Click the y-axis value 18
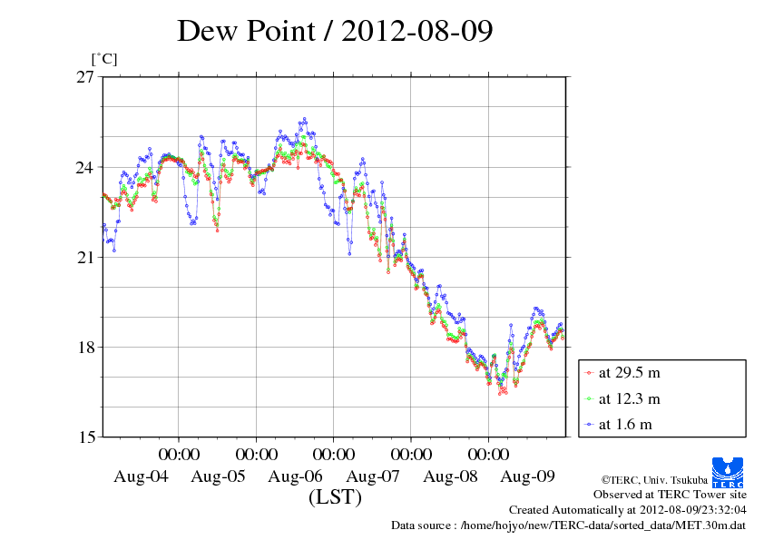This screenshot has width=764, height=540. click(85, 347)
